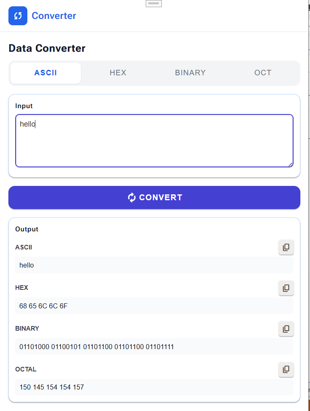Image resolution: width=310 pixels, height=411 pixels.
Task: Copy the ASCII output value
Action: (x=286, y=247)
